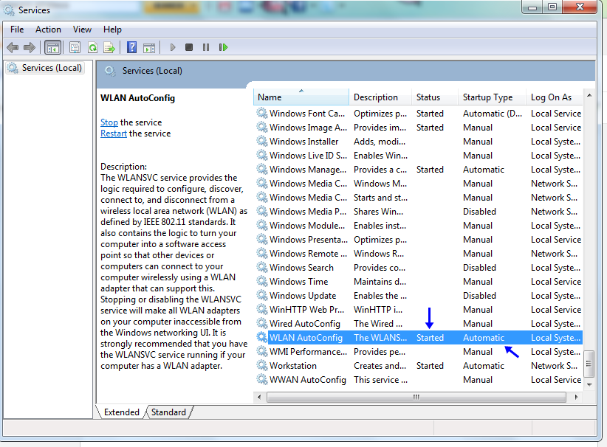
Task: Select the Windows Installer service row
Action: (x=419, y=141)
